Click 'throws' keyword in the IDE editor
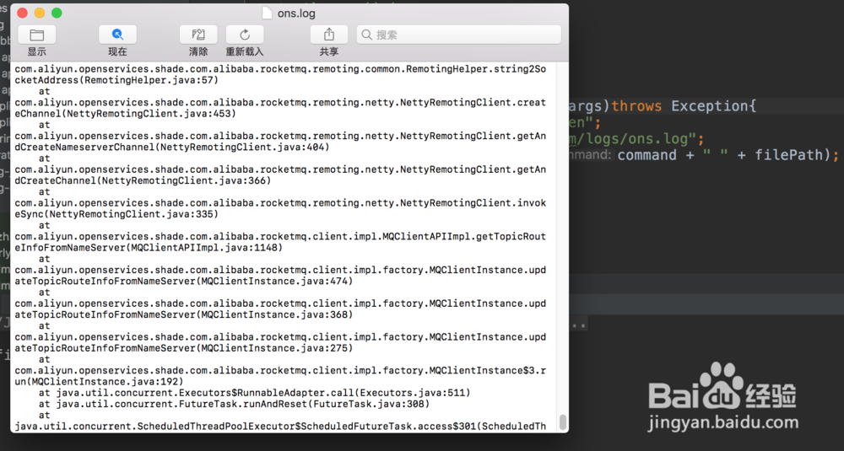The image size is (844, 451). click(x=636, y=106)
